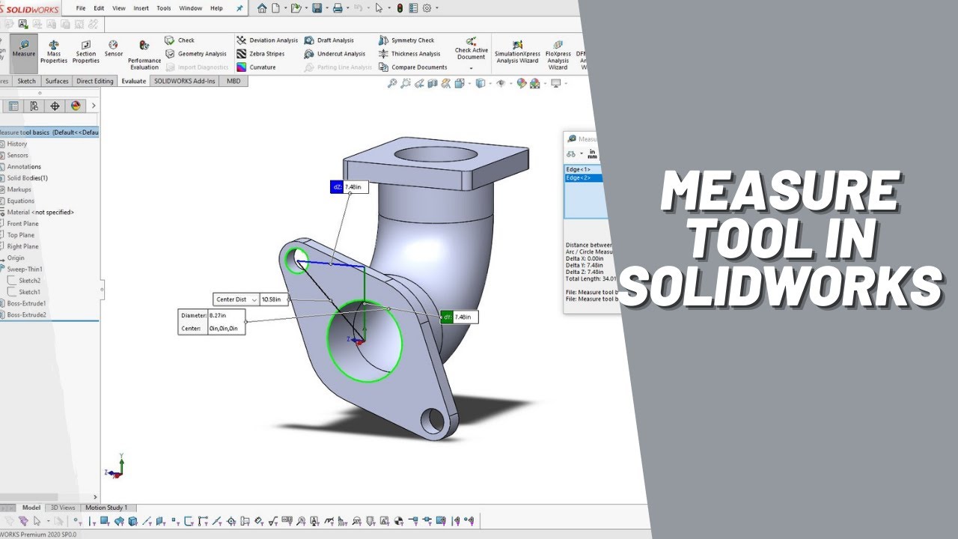Run Performance Evaluation
The height and width of the screenshot is (539, 958).
click(x=144, y=54)
